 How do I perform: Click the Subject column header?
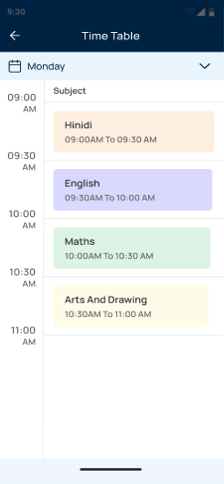70,91
